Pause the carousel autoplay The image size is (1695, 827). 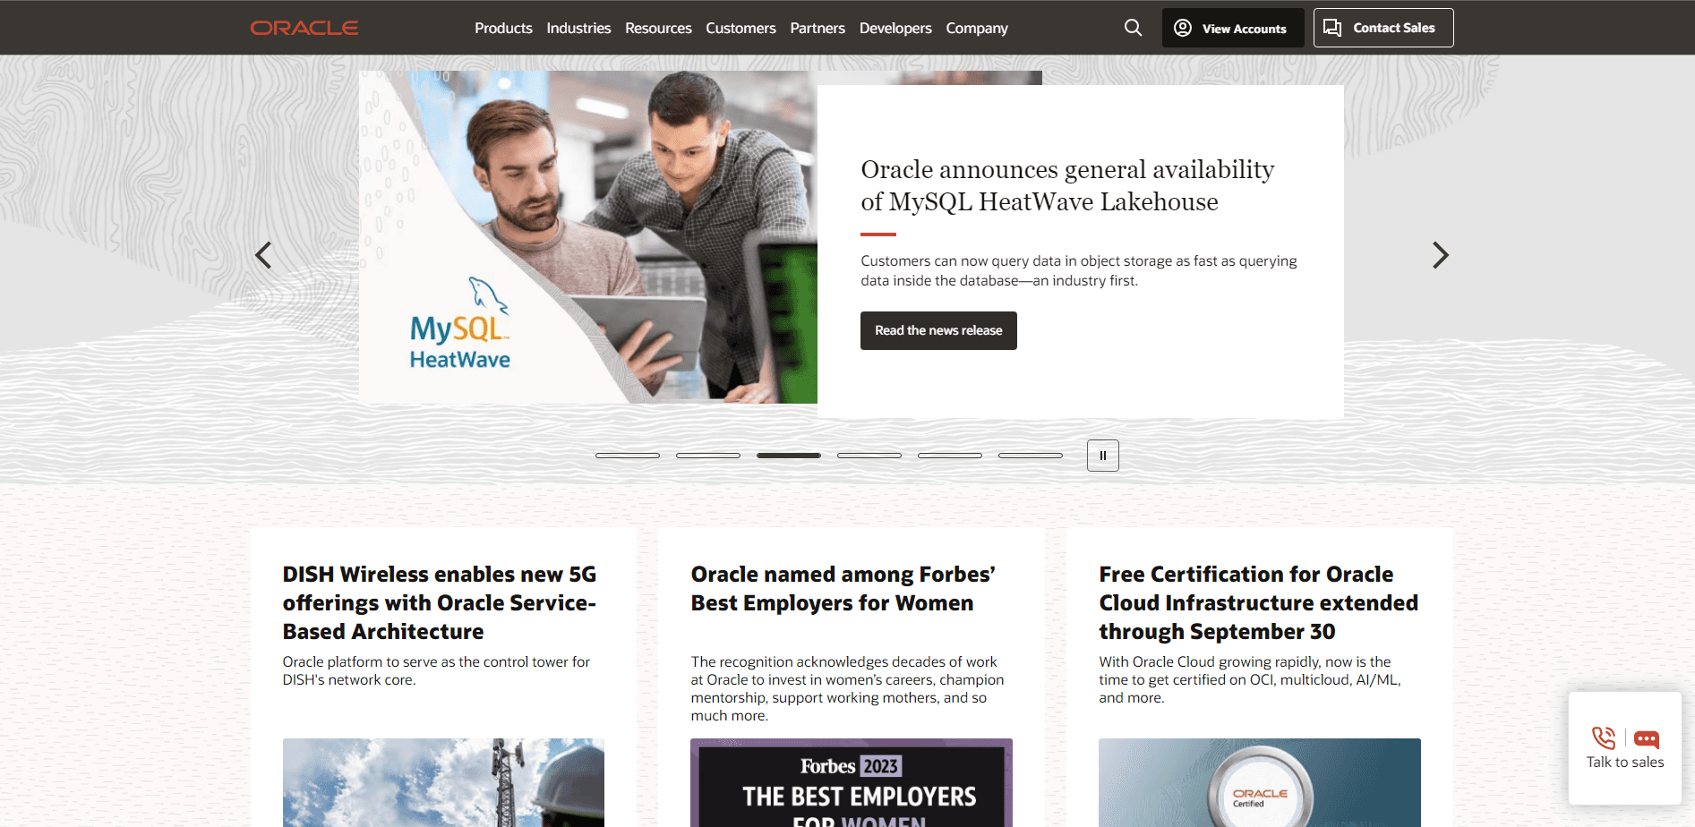1103,456
